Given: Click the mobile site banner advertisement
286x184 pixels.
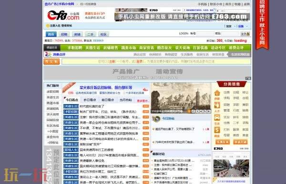Looking at the screenshot, I should [x=182, y=15].
